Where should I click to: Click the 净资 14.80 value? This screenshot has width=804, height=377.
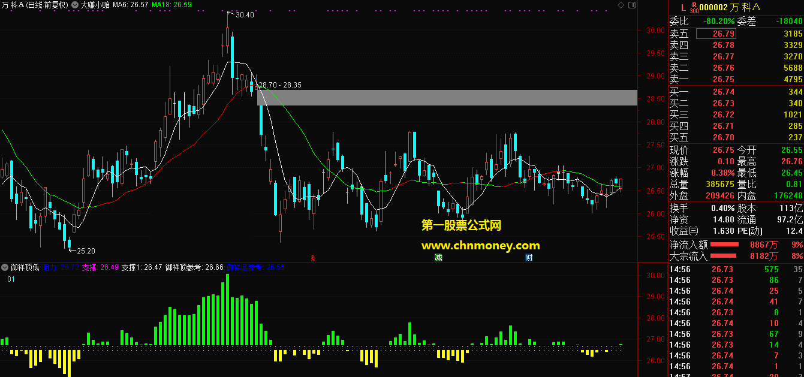coord(723,220)
